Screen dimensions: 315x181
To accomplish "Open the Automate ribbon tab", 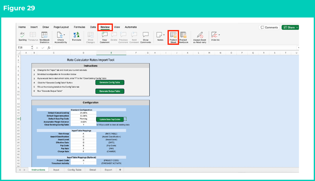I will [131, 27].
